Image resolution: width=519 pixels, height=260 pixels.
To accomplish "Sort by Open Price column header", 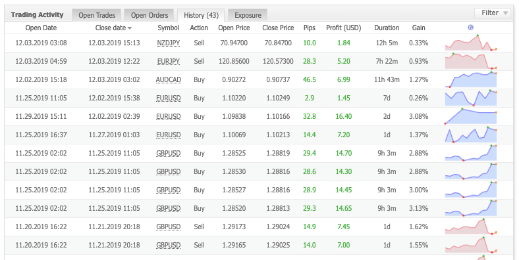I will tap(234, 28).
